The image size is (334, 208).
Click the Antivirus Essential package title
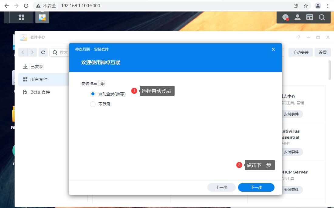coord(291,134)
